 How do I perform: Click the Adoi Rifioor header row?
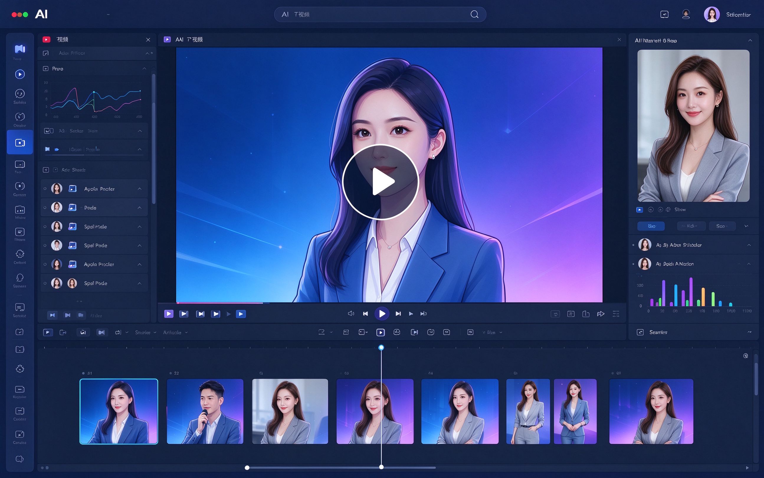pos(97,53)
